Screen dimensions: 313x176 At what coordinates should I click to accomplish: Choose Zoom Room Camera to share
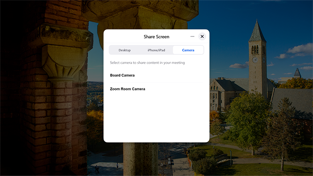[156, 89]
